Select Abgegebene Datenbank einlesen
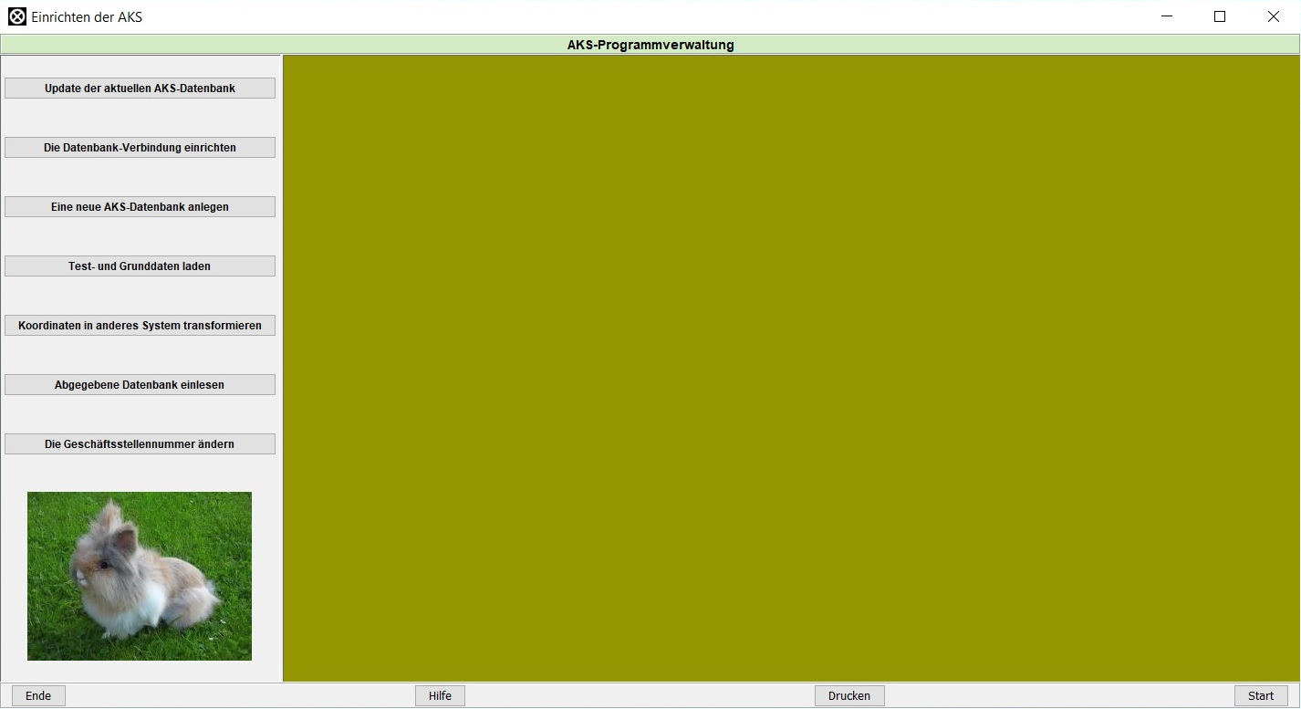1301x709 pixels. click(140, 385)
